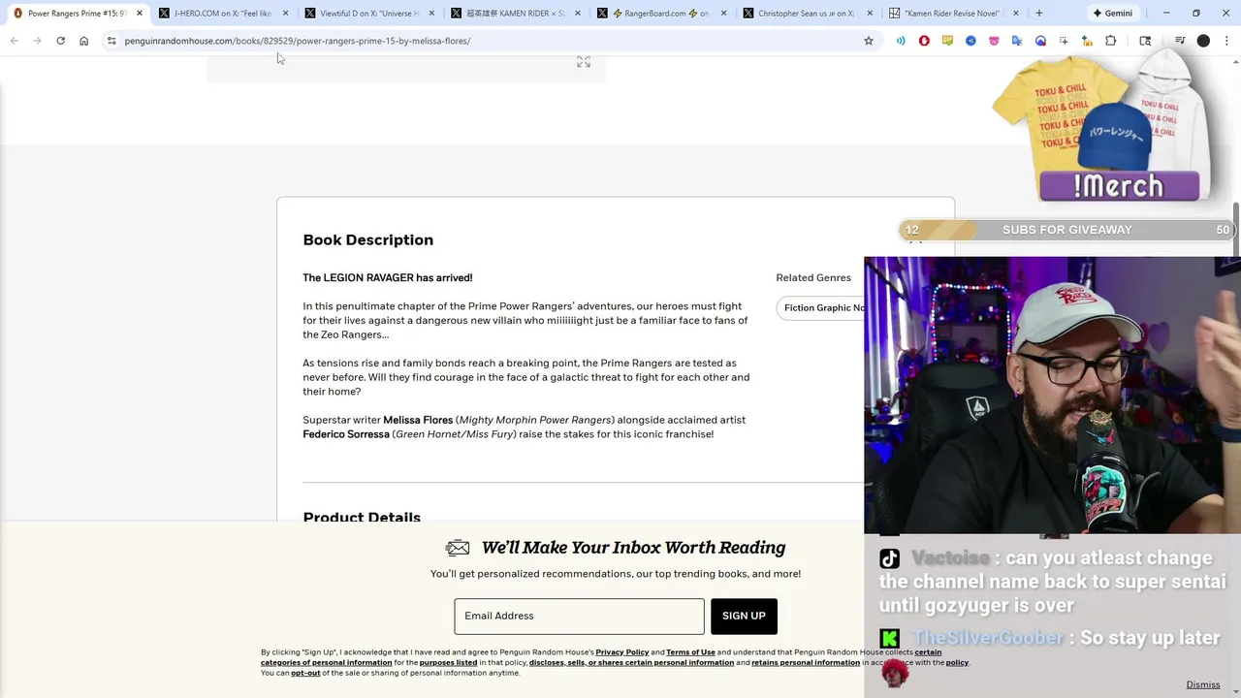This screenshot has height=698, width=1241.
Task: Open the yellow certificate extension icon
Action: tap(947, 41)
